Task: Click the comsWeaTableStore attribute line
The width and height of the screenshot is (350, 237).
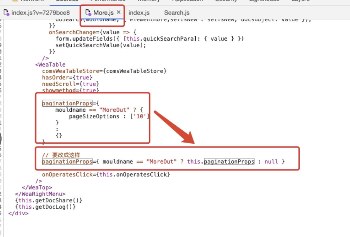Action: [104, 71]
